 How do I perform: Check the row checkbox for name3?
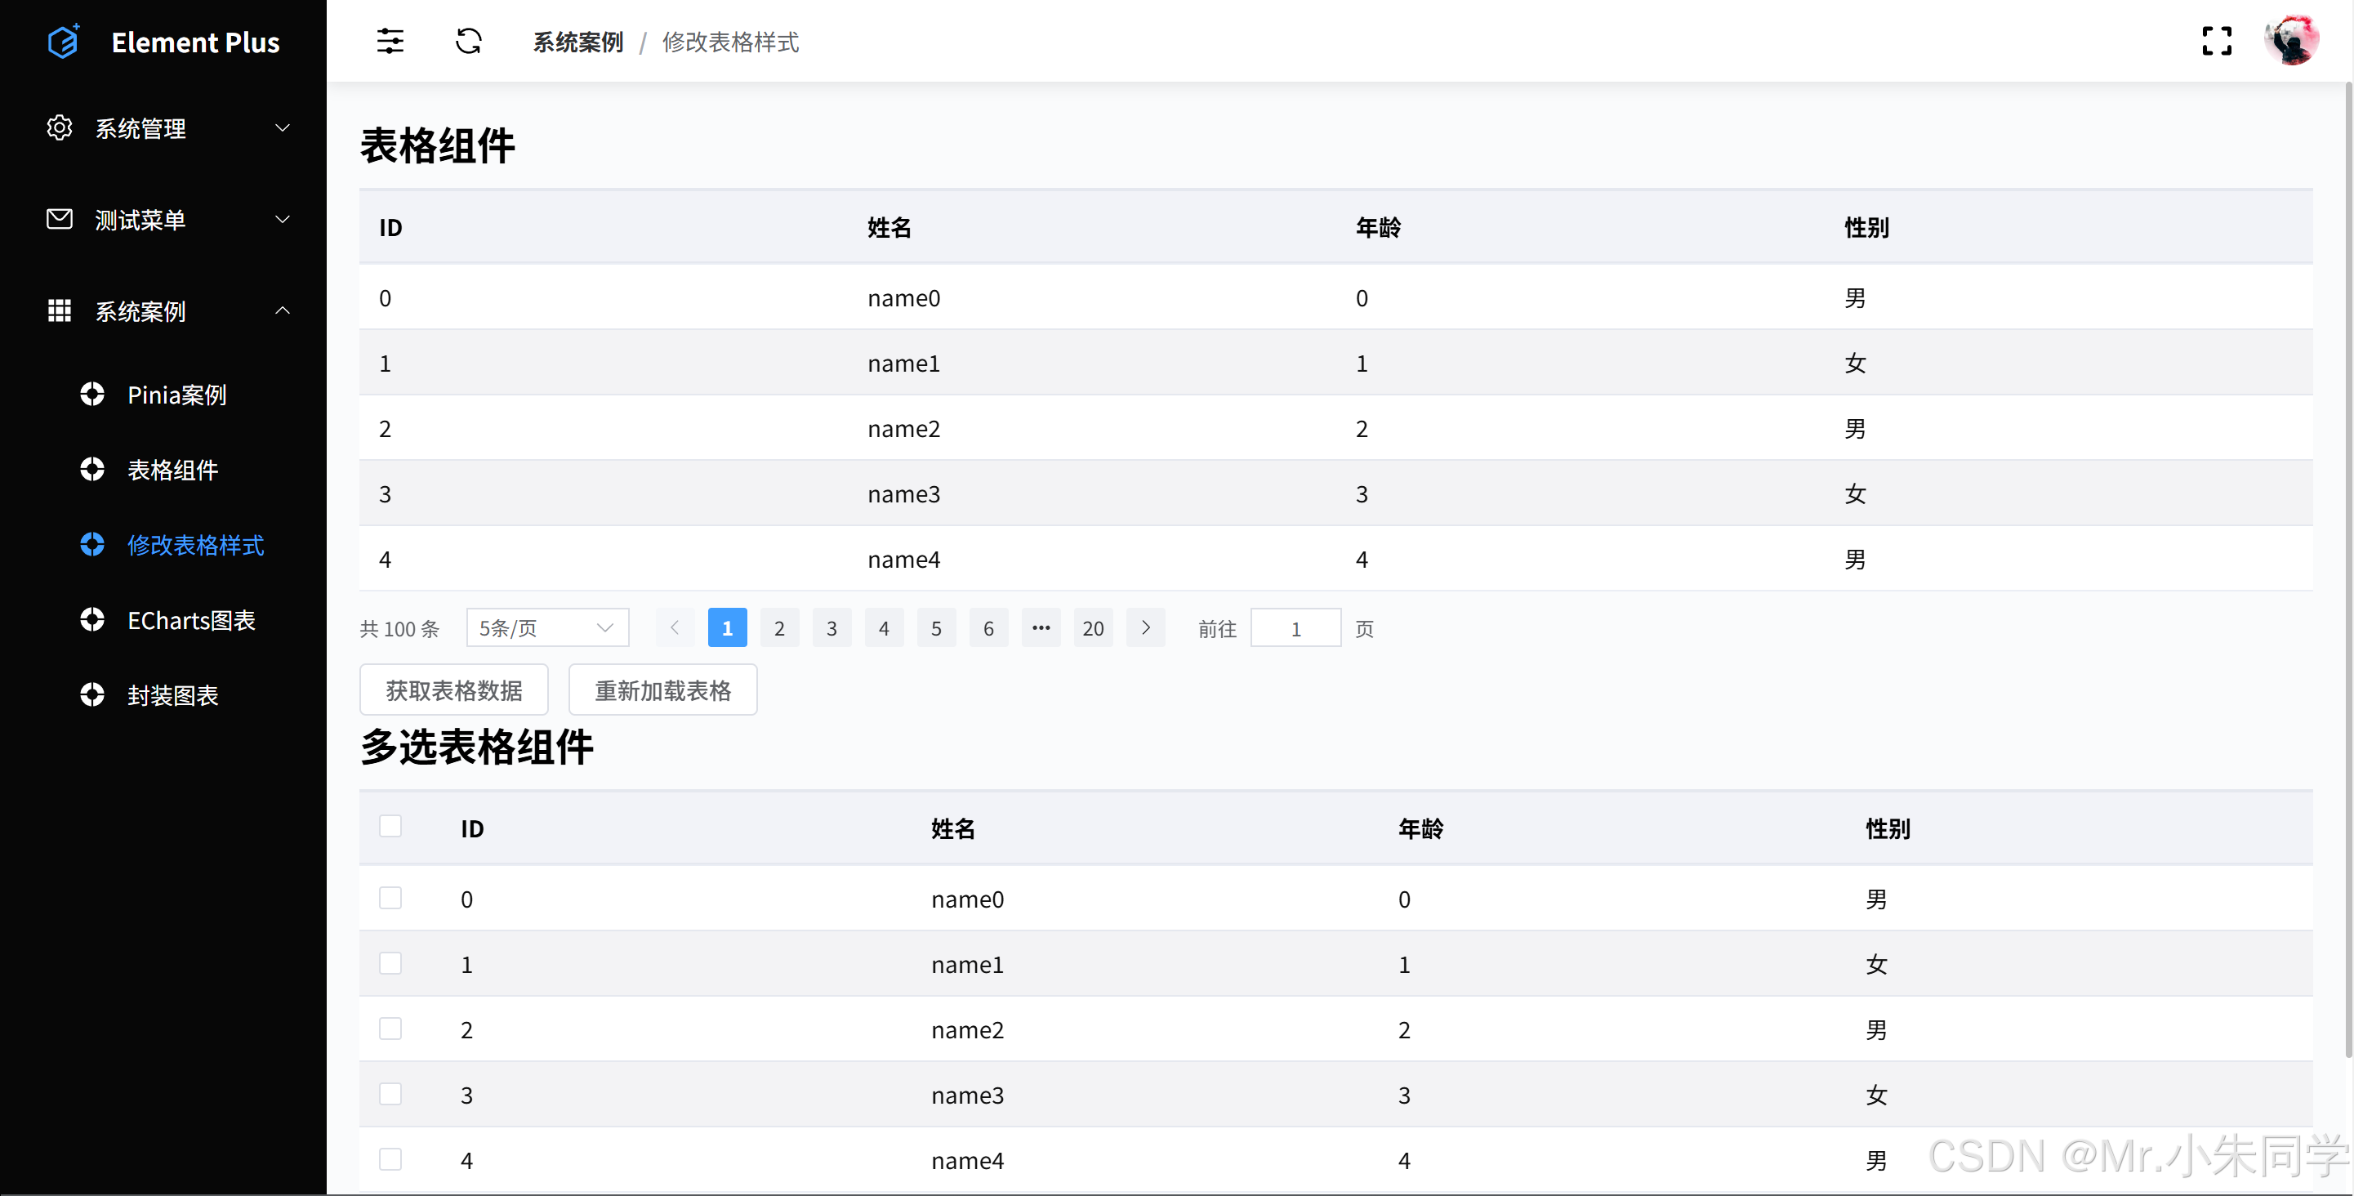[x=391, y=1093]
